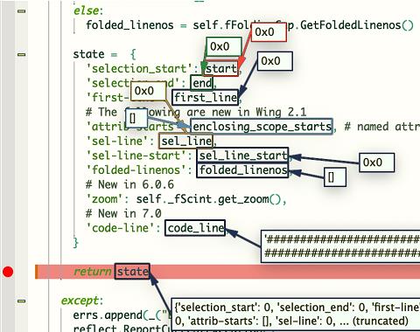Click the 'first_line' value variable

[206, 98]
